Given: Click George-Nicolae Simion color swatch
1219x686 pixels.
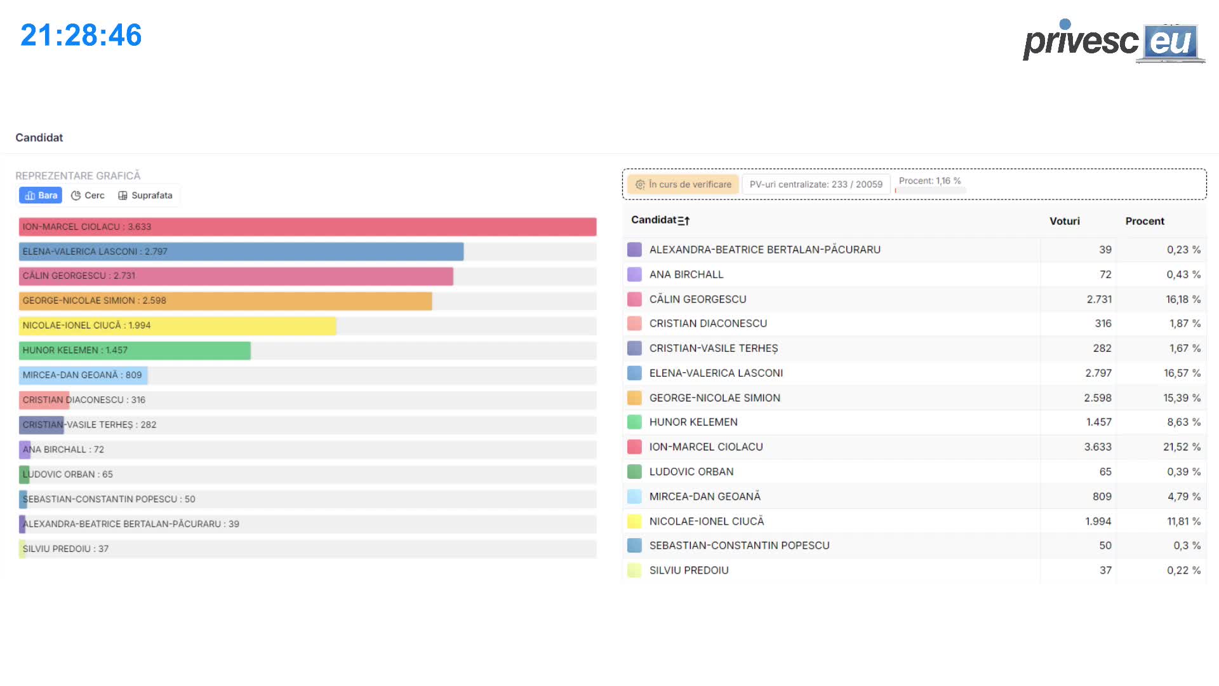Looking at the screenshot, I should [x=634, y=398].
